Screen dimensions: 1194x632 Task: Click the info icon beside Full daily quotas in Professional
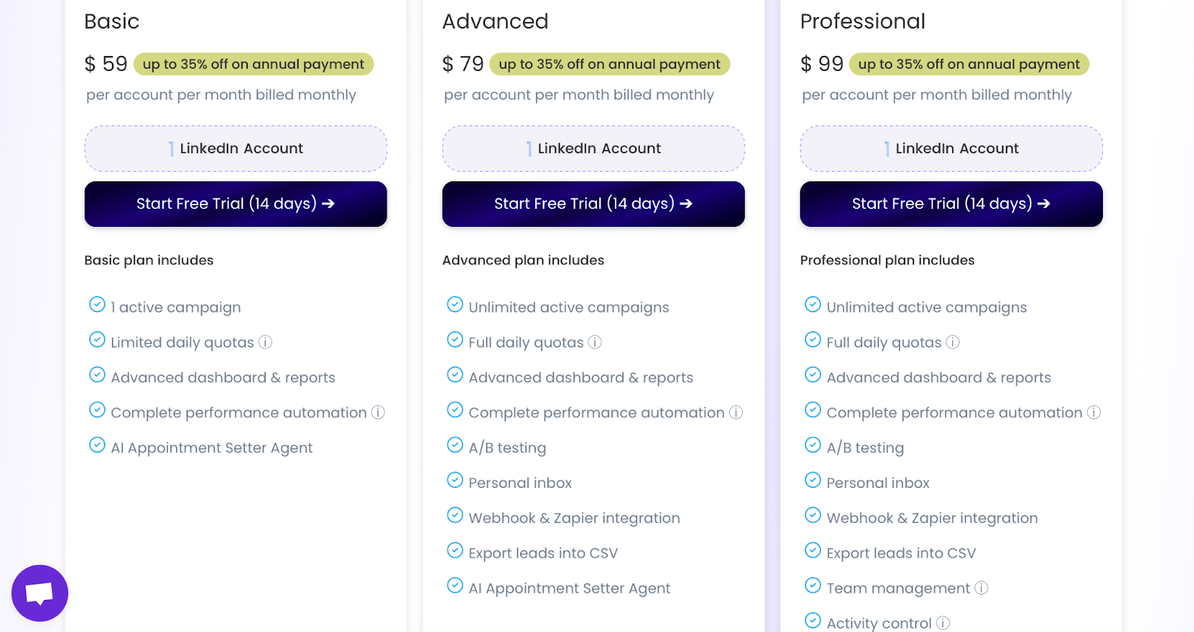[x=952, y=342]
